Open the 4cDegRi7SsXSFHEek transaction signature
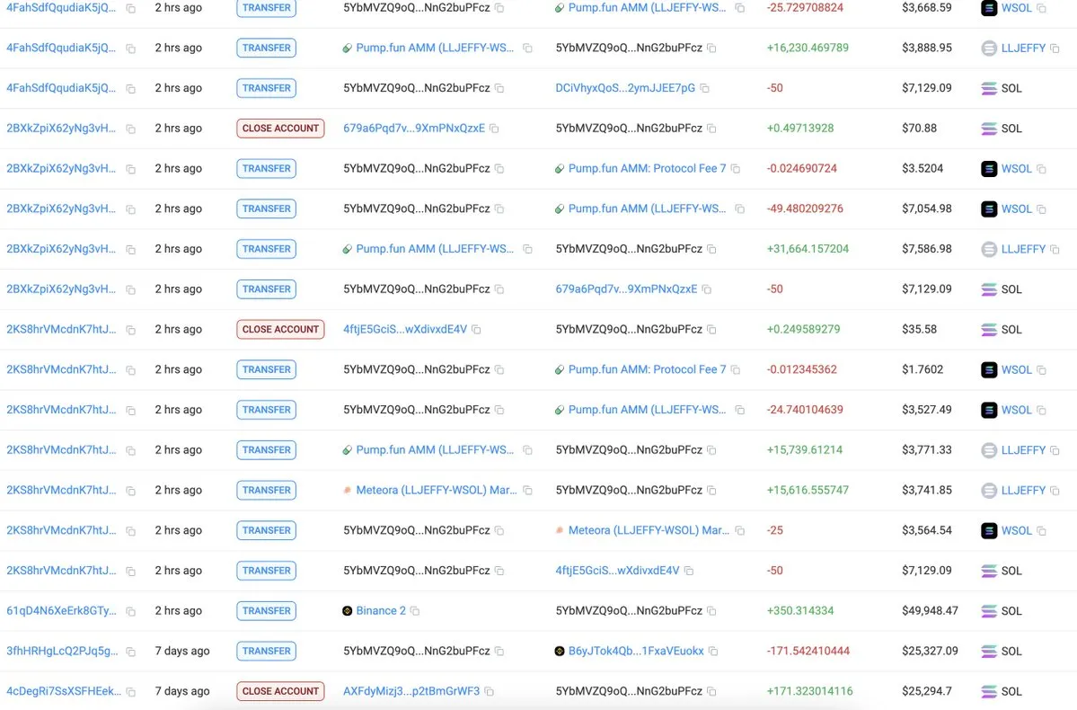 coord(64,691)
